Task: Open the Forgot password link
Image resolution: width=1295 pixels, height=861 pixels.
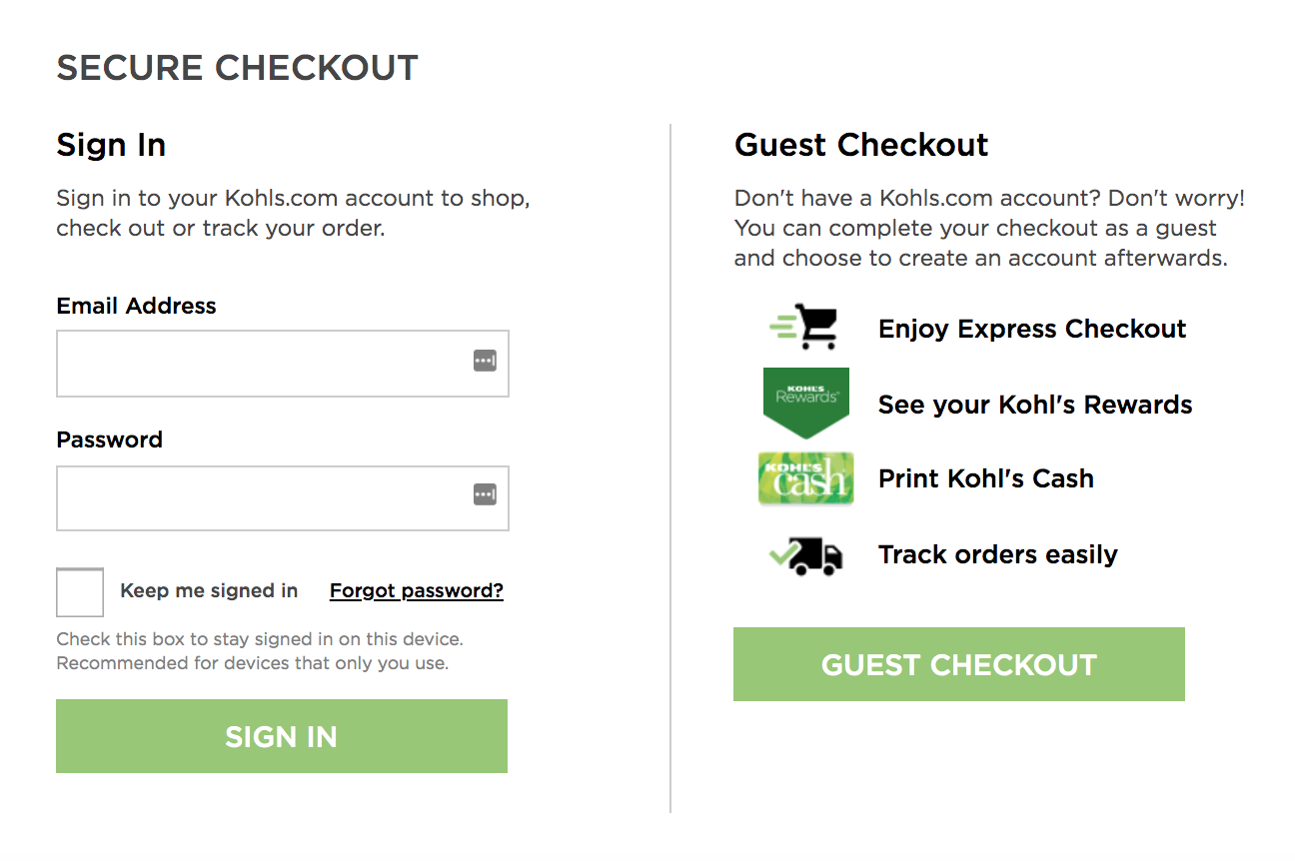Action: (x=417, y=591)
